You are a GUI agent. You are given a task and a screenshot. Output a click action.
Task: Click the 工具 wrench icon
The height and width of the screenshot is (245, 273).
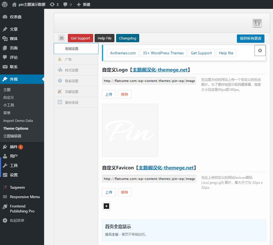click(x=5, y=166)
